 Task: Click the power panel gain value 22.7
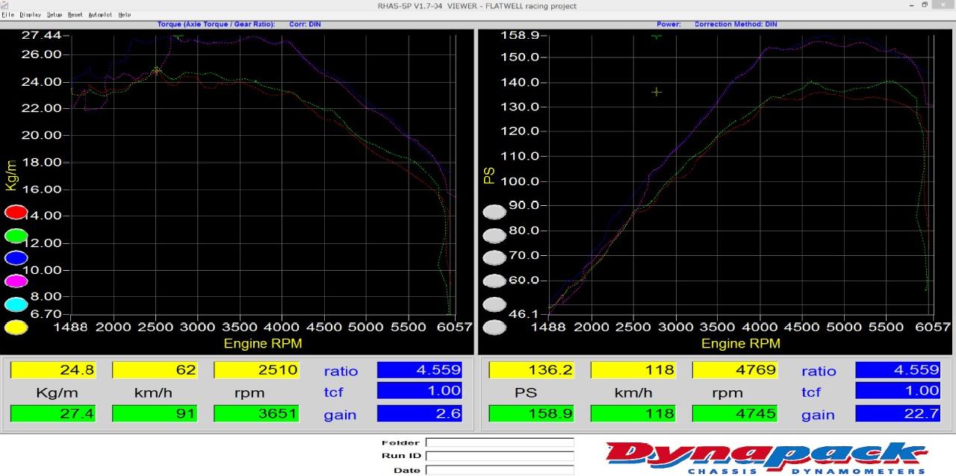coord(898,413)
